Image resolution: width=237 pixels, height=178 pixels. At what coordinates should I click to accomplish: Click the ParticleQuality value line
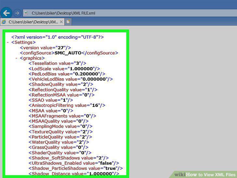click(60, 137)
